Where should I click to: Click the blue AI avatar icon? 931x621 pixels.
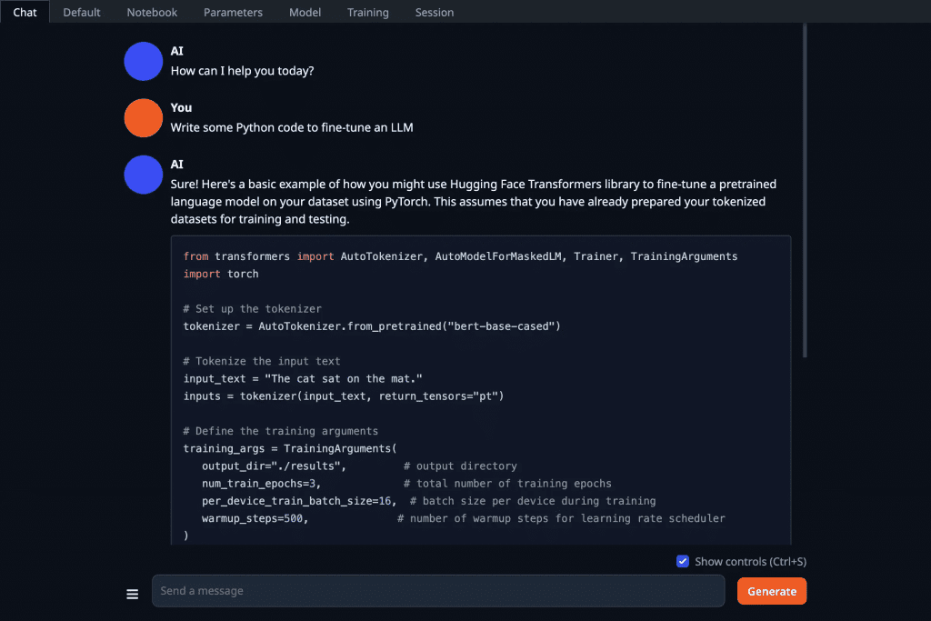[143, 60]
